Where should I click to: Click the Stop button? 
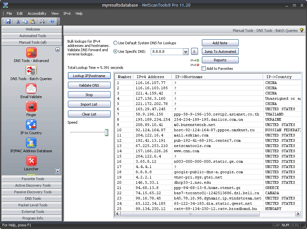89,94
